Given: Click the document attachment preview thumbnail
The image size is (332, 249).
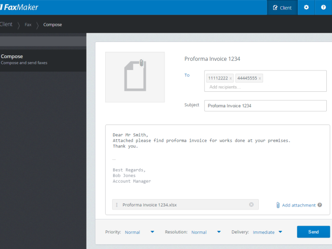Looking at the screenshot, I should [135, 77].
